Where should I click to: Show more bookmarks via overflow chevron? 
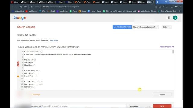click(179, 11)
